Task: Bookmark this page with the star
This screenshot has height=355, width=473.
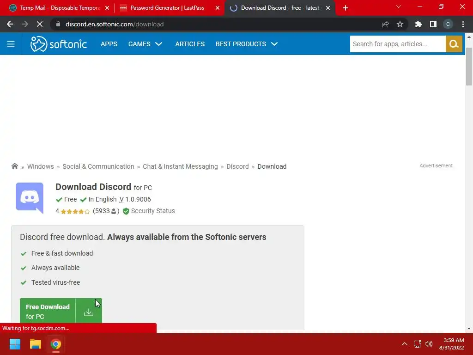Action: (x=400, y=24)
